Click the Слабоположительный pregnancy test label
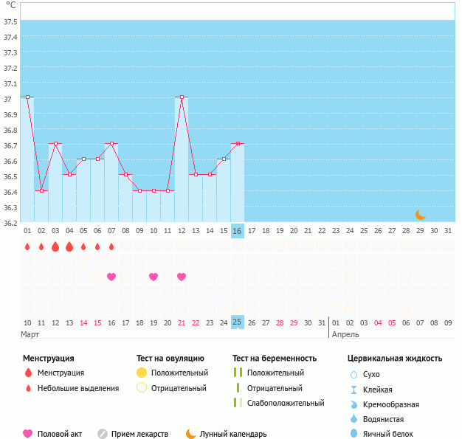The image size is (462, 439). point(286,403)
